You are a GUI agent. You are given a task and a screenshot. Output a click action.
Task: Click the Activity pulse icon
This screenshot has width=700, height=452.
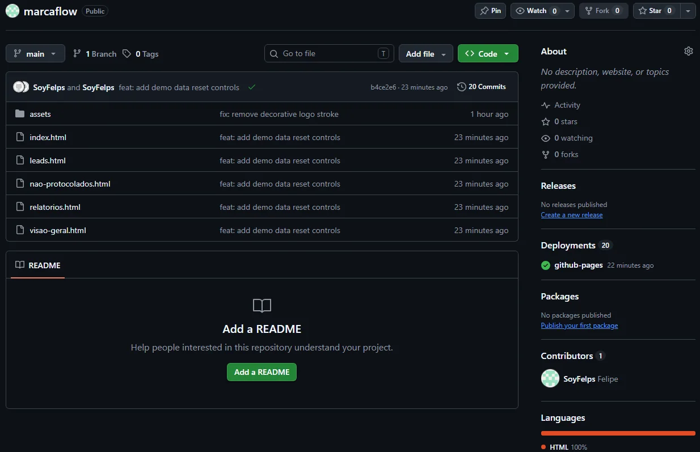point(546,105)
